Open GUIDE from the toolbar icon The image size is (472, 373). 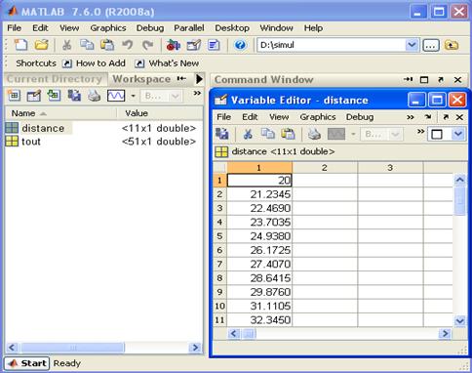point(194,45)
